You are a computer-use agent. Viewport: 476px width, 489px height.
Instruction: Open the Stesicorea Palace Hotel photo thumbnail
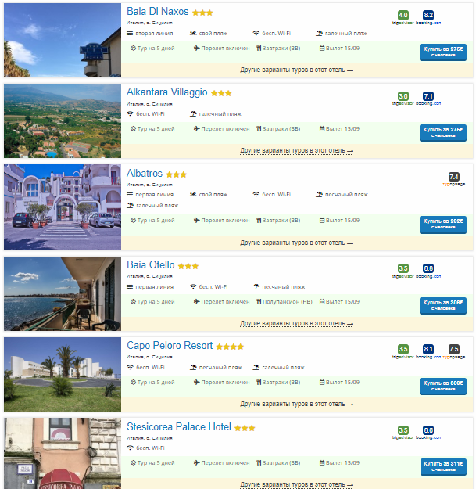pos(63,453)
